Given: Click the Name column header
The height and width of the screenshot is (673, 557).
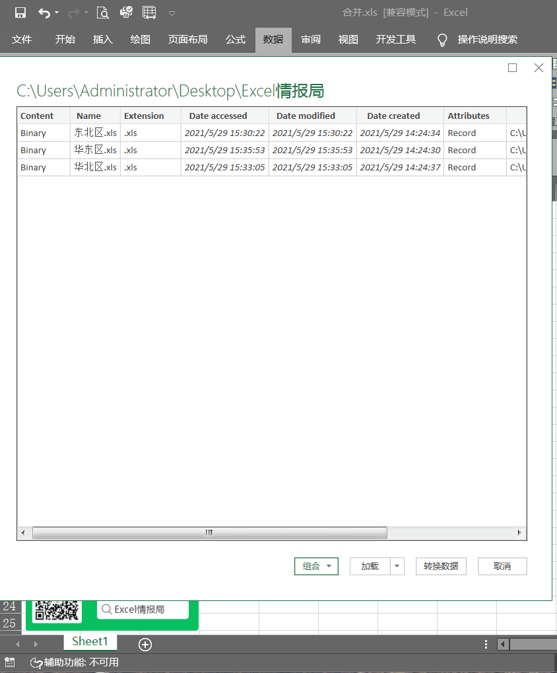Looking at the screenshot, I should [x=95, y=116].
